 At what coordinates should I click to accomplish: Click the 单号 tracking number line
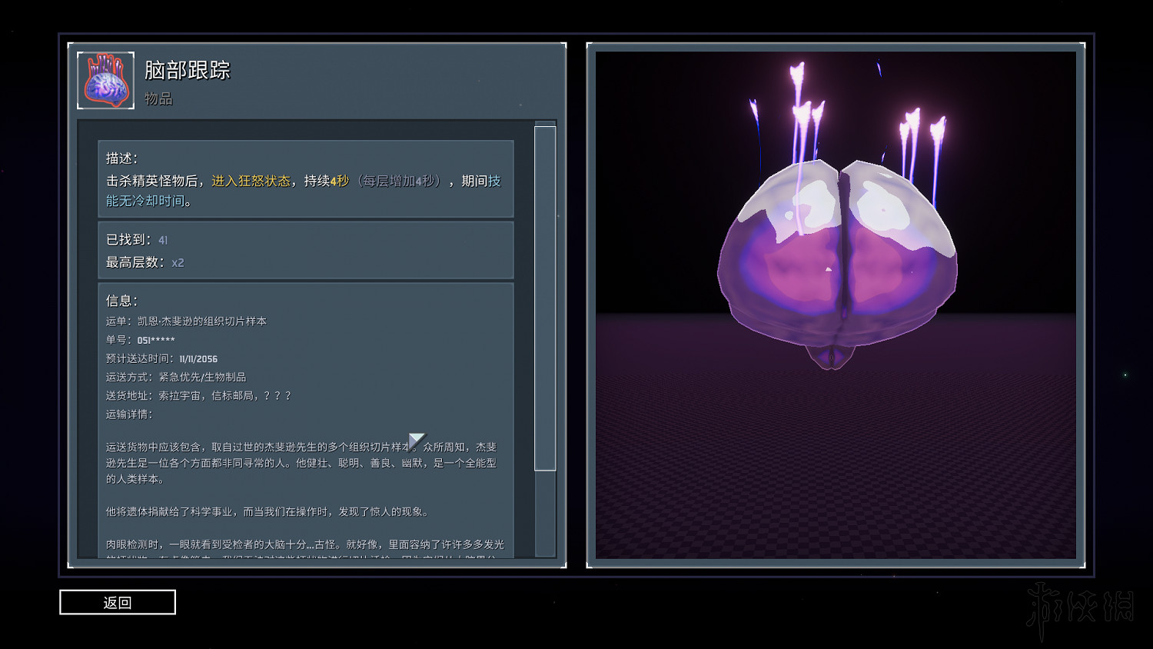click(x=140, y=340)
